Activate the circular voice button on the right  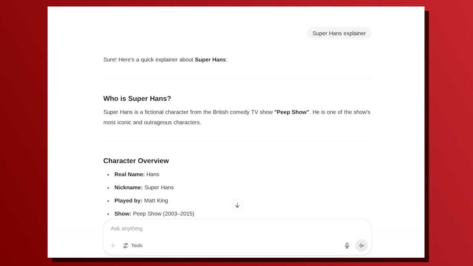(361, 245)
